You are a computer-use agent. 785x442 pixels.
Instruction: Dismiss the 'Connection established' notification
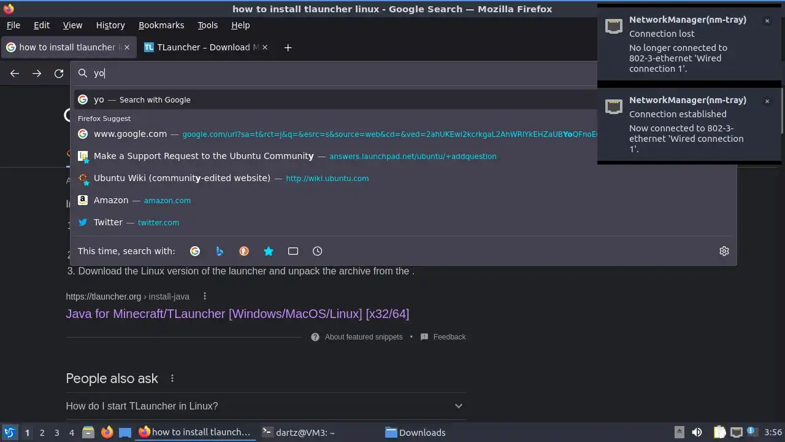[767, 101]
